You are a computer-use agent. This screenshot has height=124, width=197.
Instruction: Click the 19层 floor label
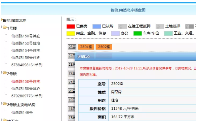point(72,100)
